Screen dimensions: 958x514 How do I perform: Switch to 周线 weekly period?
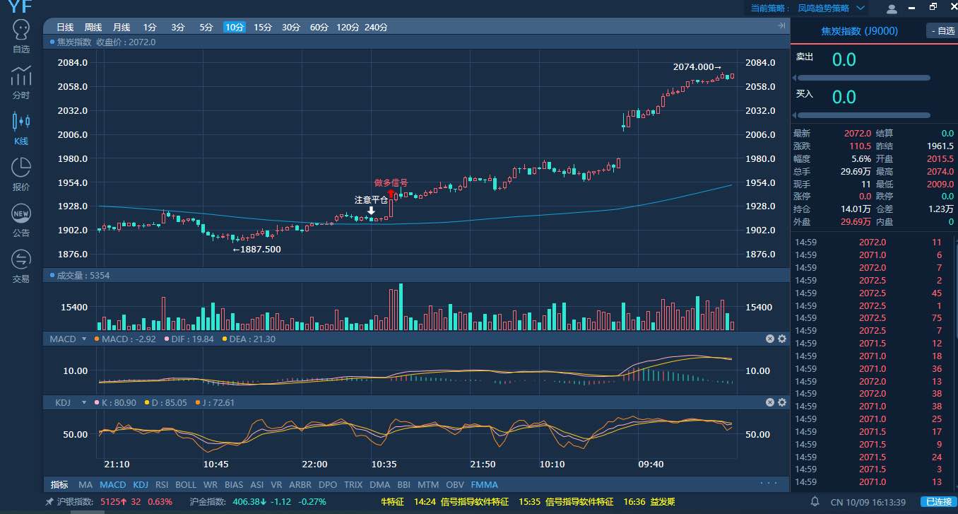[93, 27]
